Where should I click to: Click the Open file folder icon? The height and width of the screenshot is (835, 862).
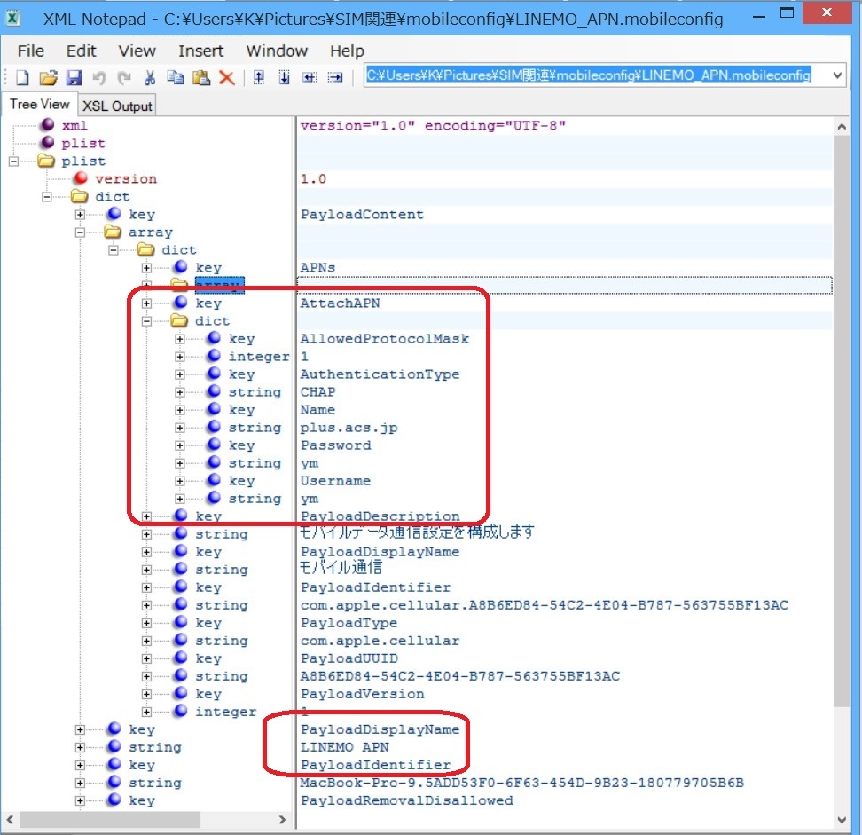pos(48,78)
